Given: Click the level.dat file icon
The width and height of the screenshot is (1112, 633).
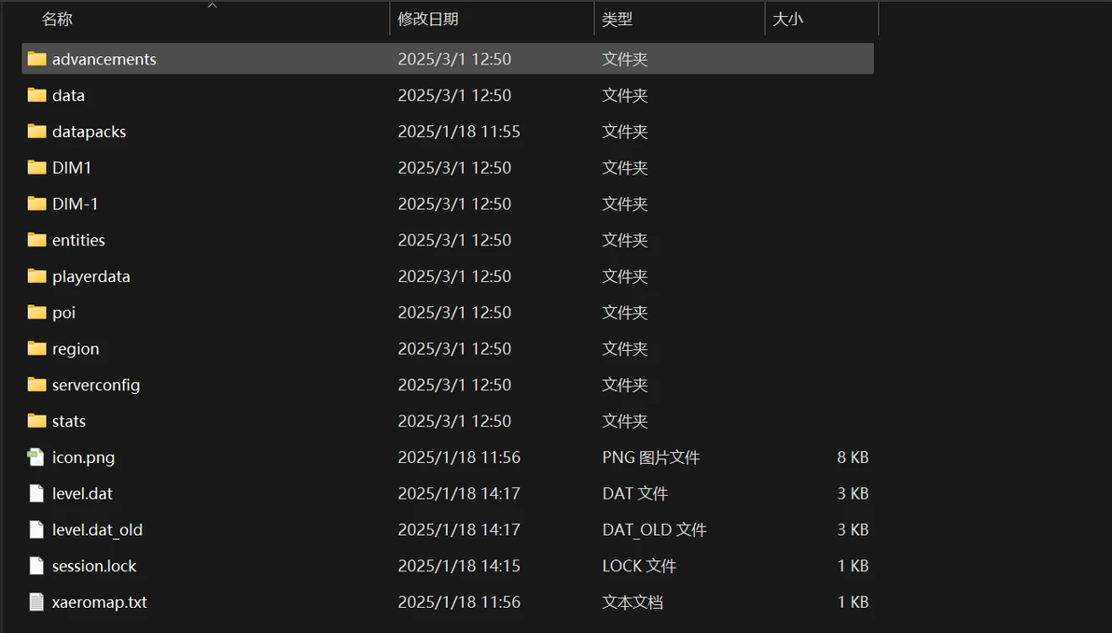Looking at the screenshot, I should click(x=36, y=493).
